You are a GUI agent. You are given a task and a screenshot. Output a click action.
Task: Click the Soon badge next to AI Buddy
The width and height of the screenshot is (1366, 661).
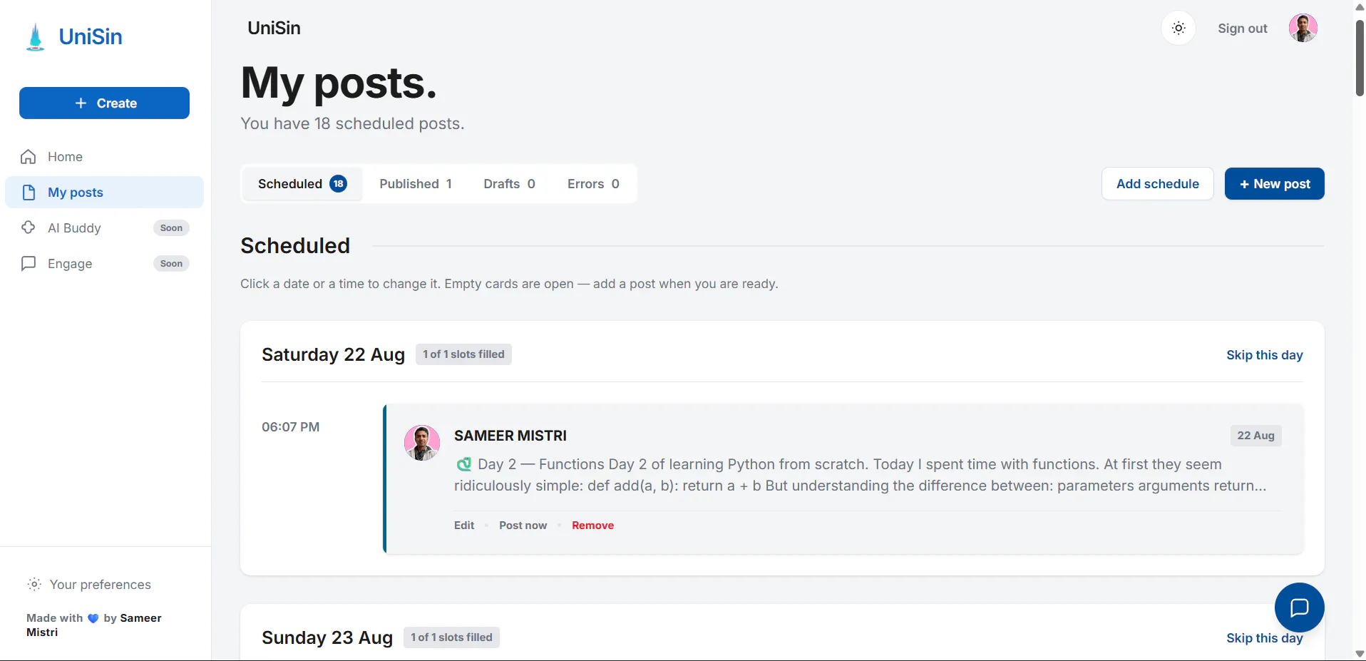(x=171, y=228)
